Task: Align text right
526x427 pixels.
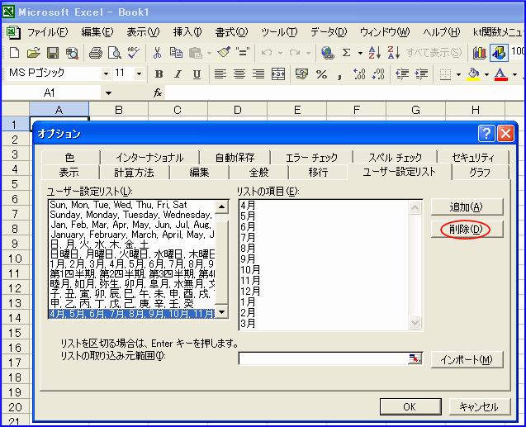Action: coord(258,74)
